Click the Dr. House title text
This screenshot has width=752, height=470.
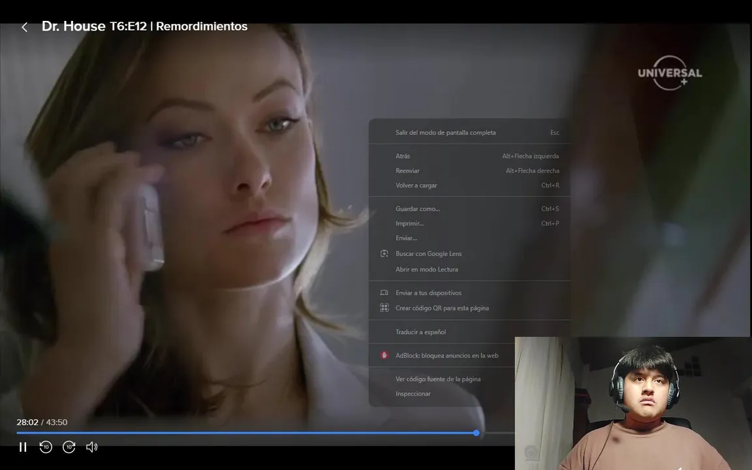(x=73, y=26)
